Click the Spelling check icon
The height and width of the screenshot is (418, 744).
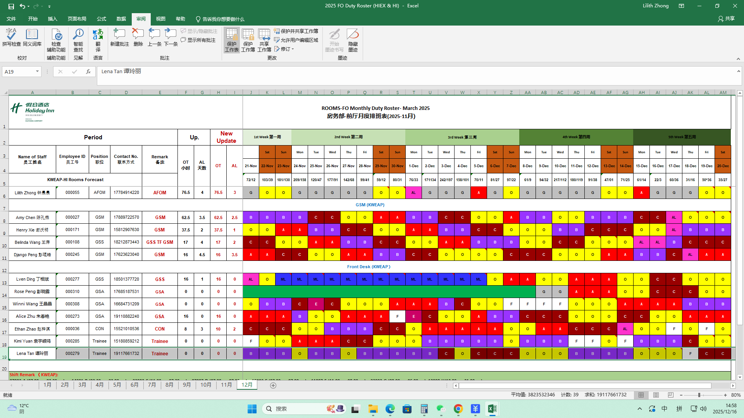tap(11, 38)
